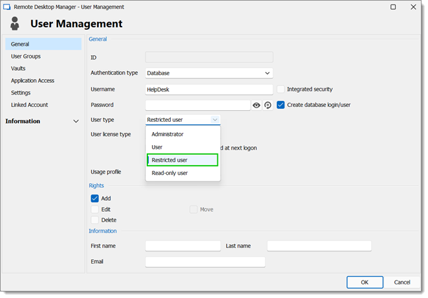Open the Settings sidebar page
The height and width of the screenshot is (298, 428).
43,93
